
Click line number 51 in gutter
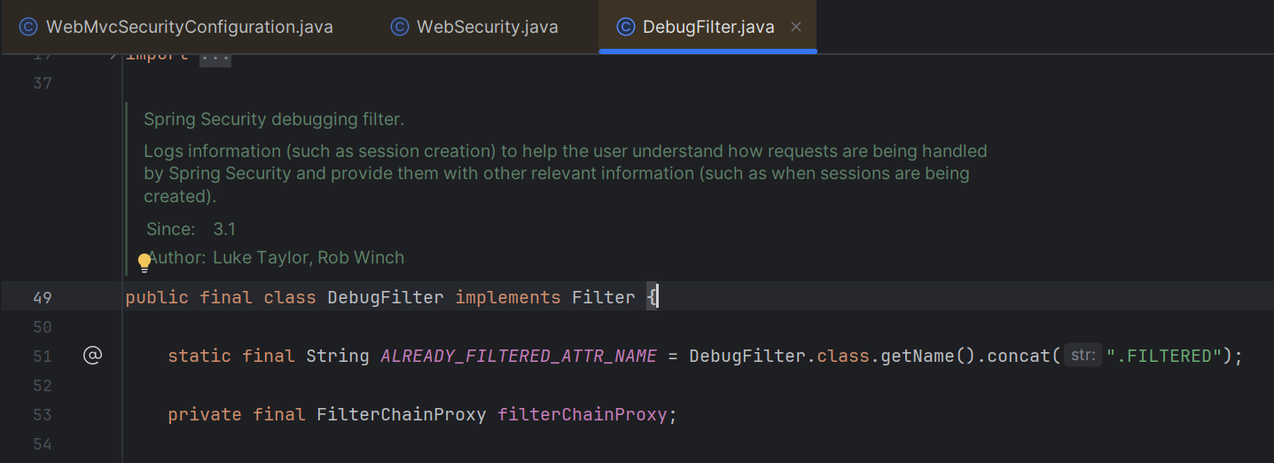tap(43, 356)
